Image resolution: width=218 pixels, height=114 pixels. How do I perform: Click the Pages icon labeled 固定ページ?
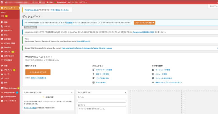click(2, 30)
